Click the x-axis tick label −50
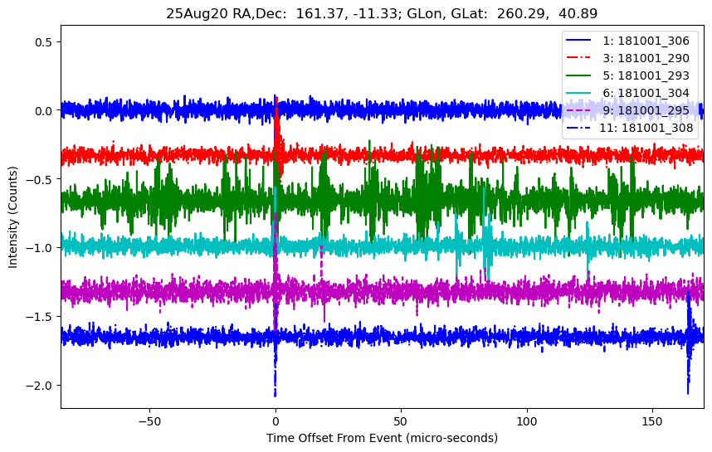Image resolution: width=712 pixels, height=452 pixels. (x=149, y=420)
